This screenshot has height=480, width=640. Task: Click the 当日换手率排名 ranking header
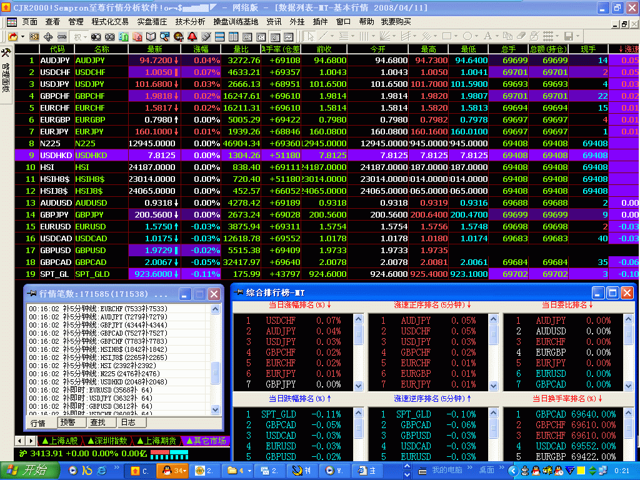(567, 398)
